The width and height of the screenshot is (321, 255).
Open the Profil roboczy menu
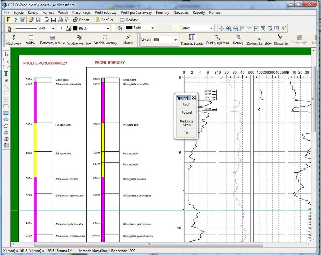[x=105, y=13]
